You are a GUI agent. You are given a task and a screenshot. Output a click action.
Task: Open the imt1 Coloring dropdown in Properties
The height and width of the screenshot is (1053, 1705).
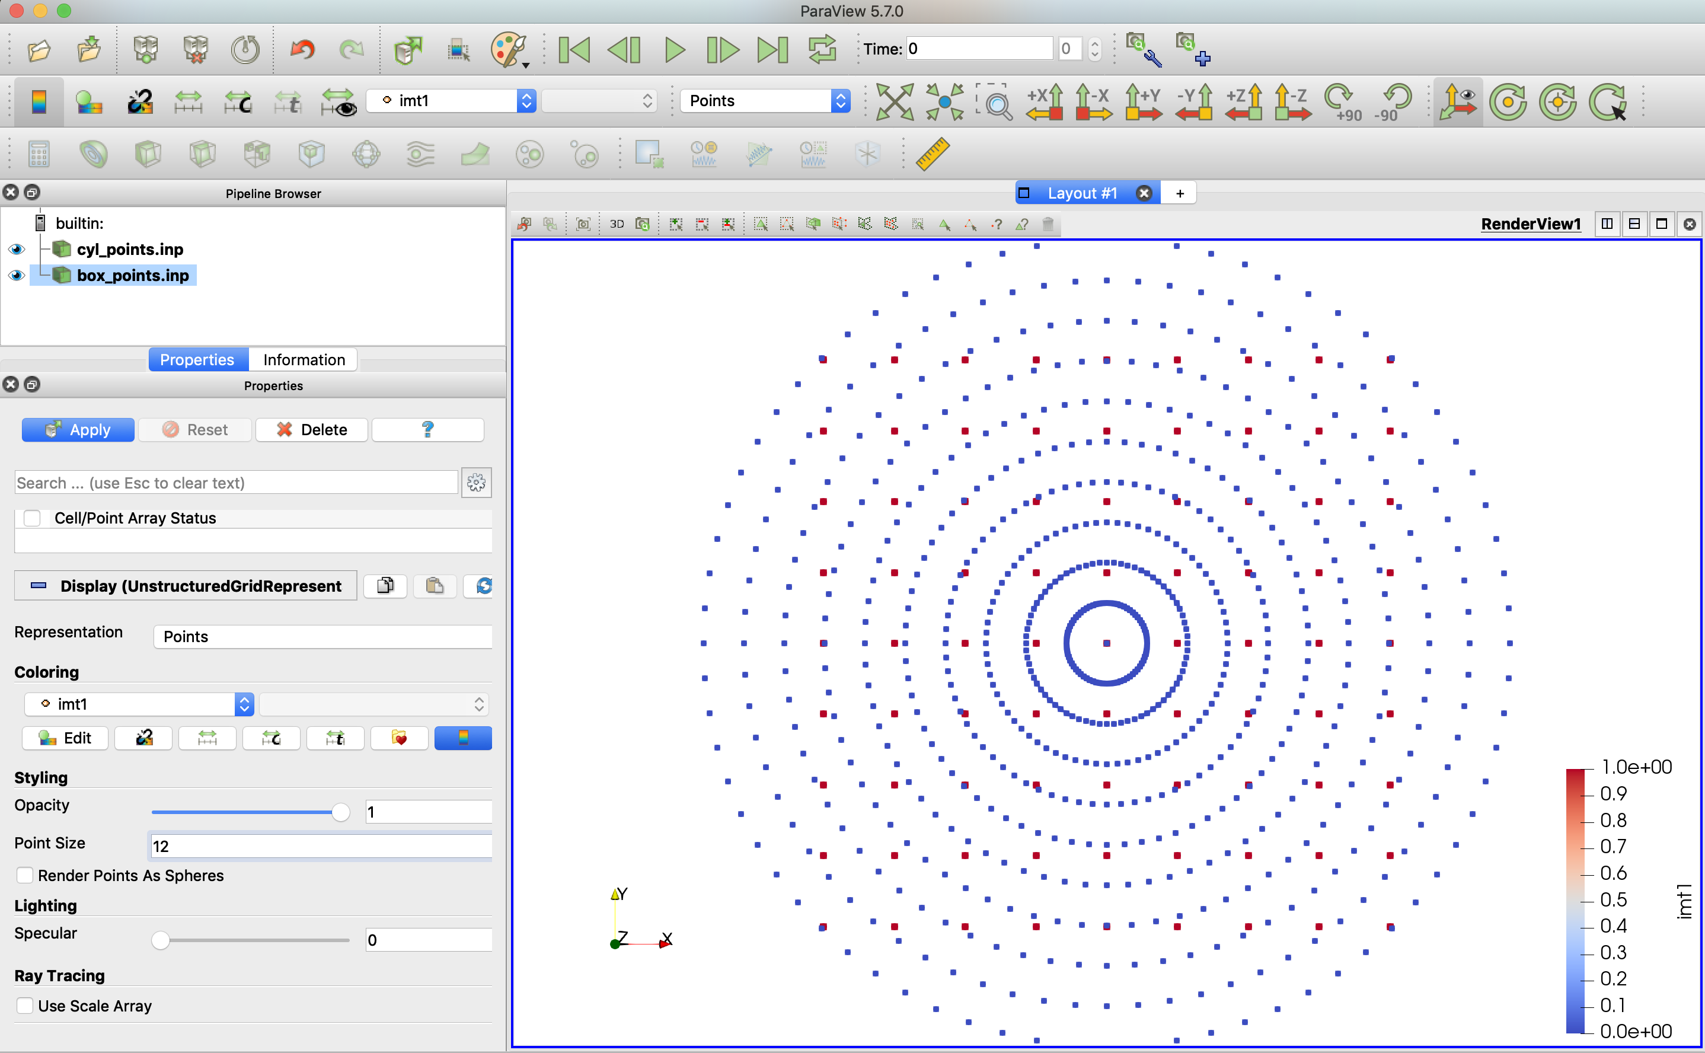click(x=139, y=704)
